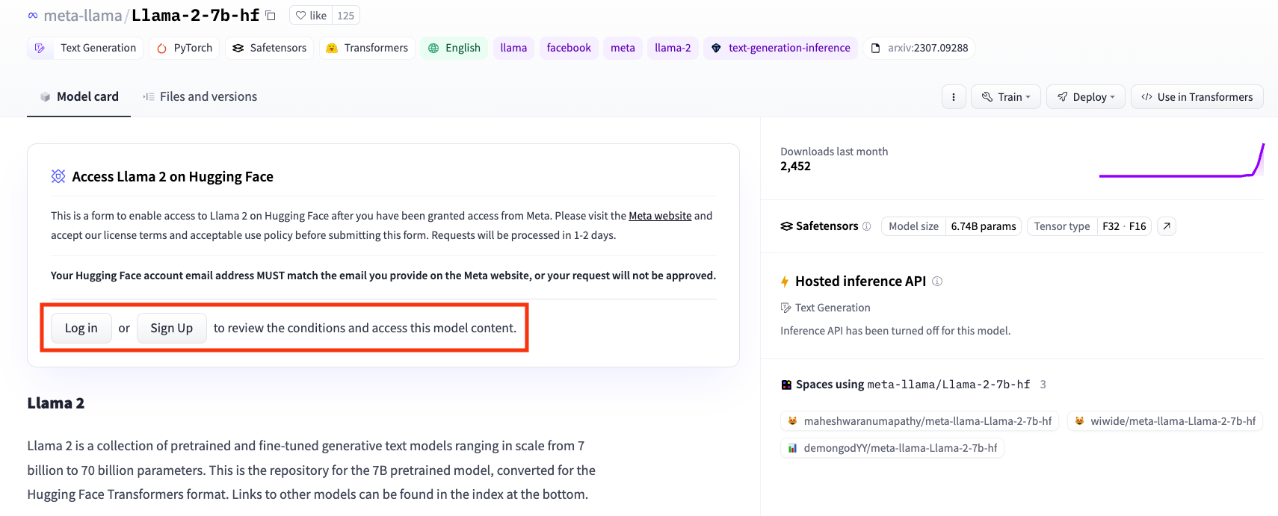Switch to the Model card tab
Viewport: 1278px width, 516px height.
click(79, 96)
